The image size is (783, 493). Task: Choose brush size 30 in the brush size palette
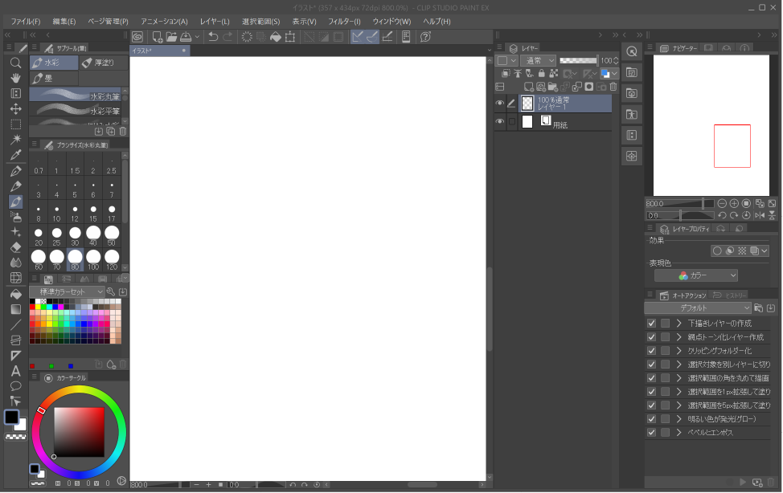click(74, 232)
